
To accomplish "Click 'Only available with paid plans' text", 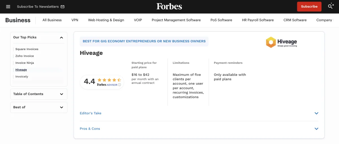I will tap(230, 77).
